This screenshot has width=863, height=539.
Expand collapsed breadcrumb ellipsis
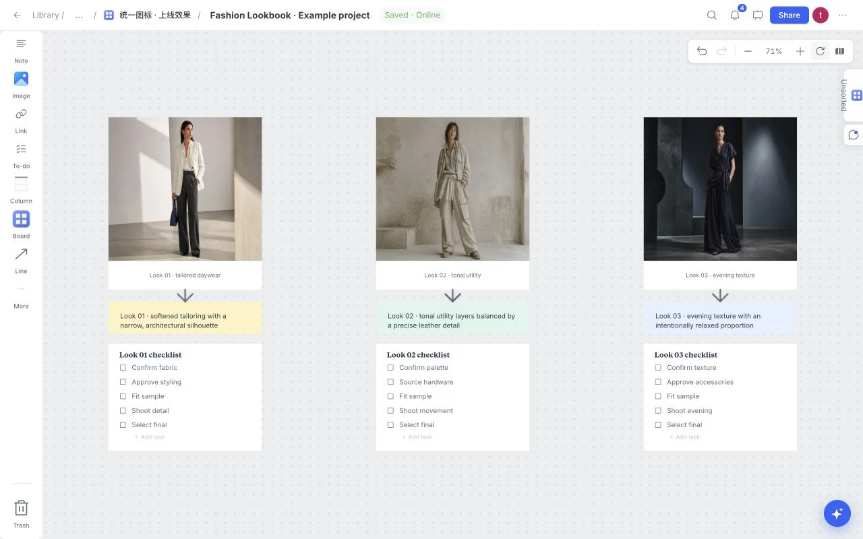[x=79, y=15]
